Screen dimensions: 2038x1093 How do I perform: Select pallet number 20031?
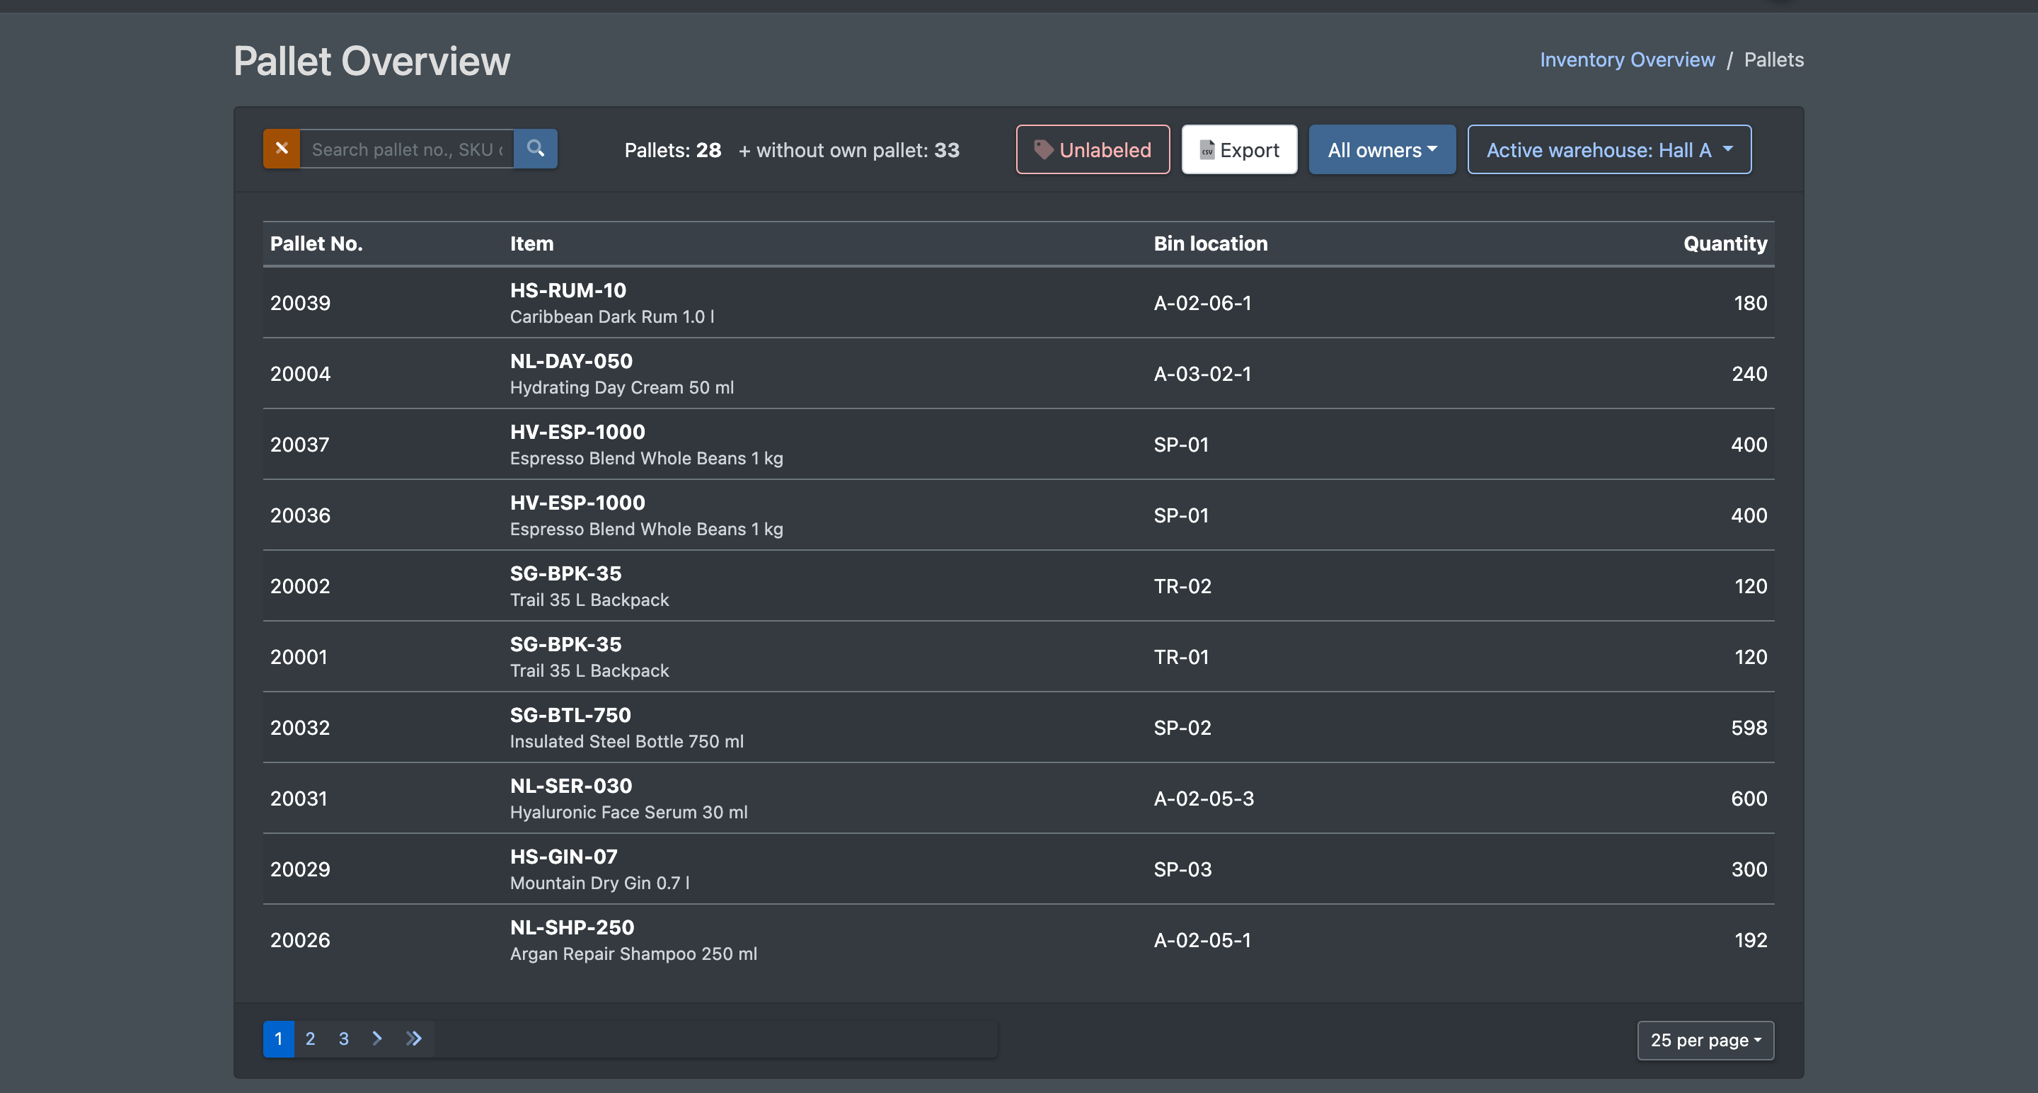(299, 799)
